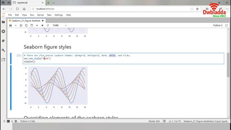Run the selected cell with the play icon
This screenshot has height=130, width=231.
pos(37,25)
